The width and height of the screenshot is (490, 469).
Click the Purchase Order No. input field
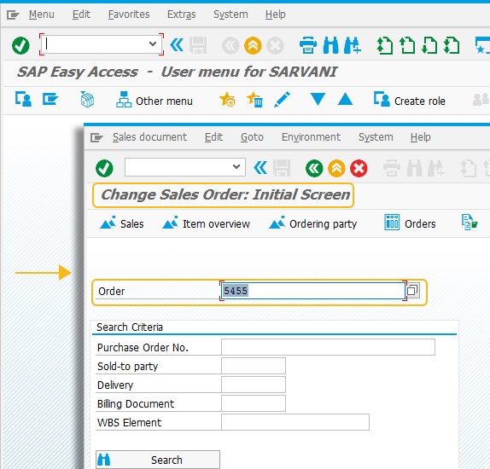point(328,347)
